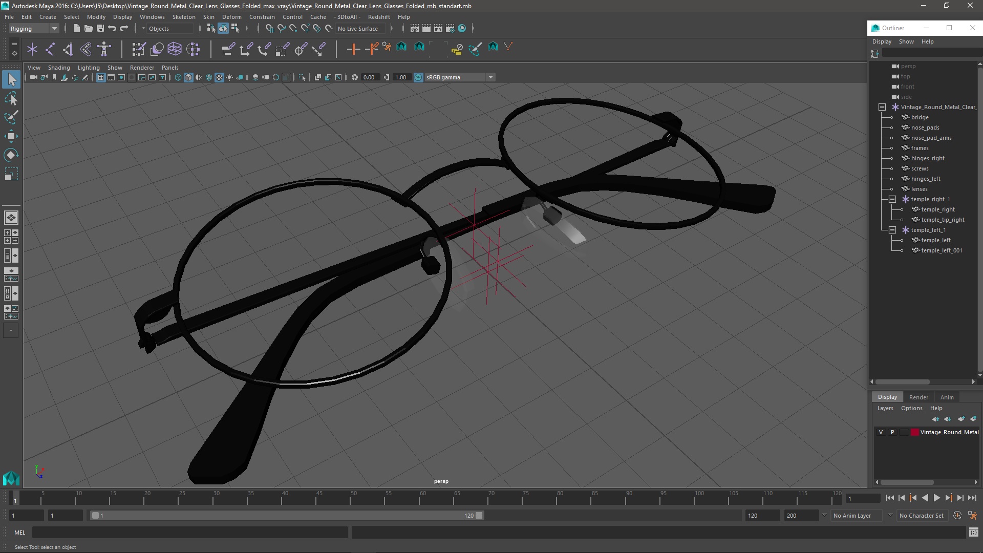The image size is (983, 553).
Task: Activate the Scale tool
Action: click(x=11, y=174)
